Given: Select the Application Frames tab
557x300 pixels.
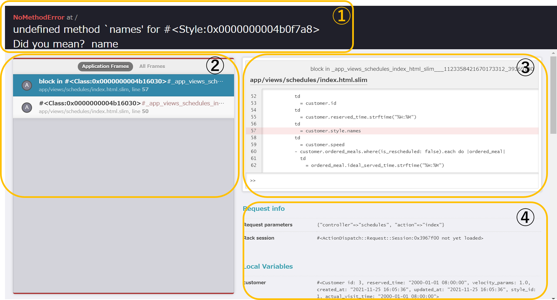Looking at the screenshot, I should pos(105,66).
